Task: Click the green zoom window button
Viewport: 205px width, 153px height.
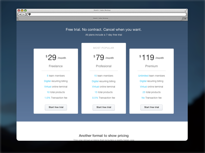Action: click(x=25, y=11)
